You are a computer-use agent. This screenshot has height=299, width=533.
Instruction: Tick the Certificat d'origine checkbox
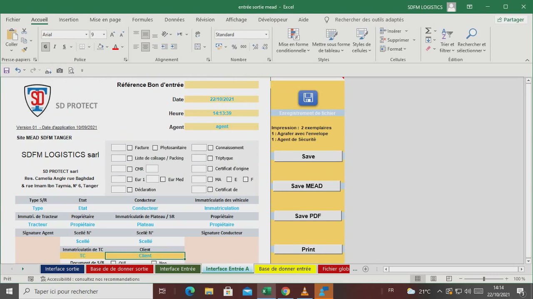click(210, 169)
